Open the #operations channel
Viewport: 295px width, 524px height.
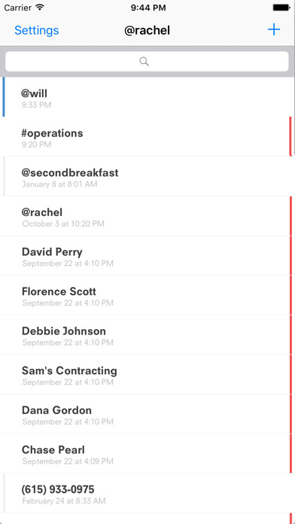[147, 136]
